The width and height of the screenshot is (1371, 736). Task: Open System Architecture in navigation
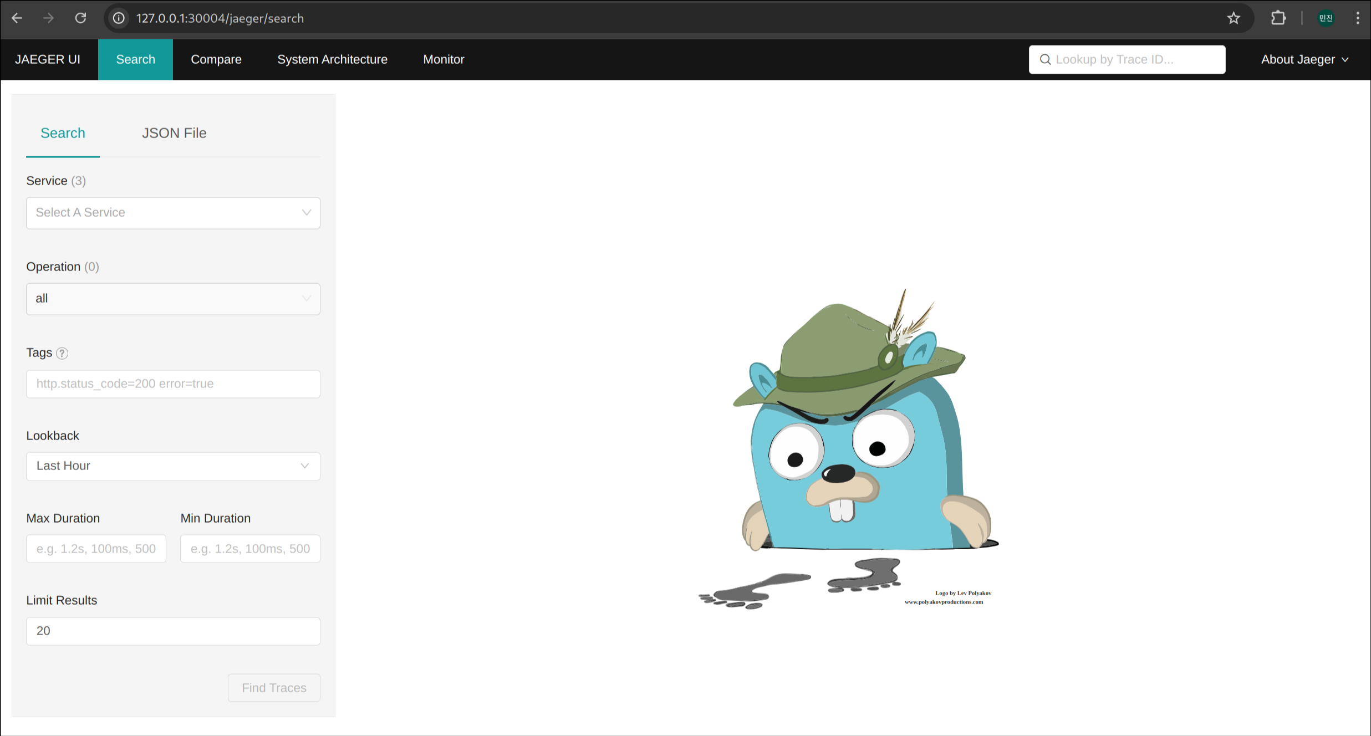click(x=332, y=59)
